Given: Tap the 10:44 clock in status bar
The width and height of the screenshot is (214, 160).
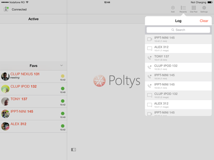Looking at the screenshot, I should coord(107,2).
